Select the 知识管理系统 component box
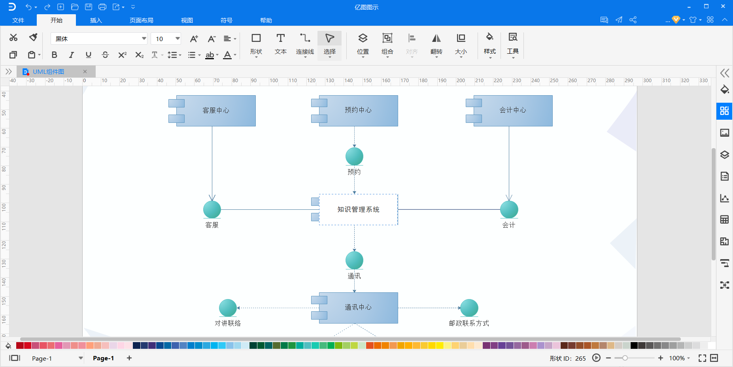Screen dimensions: 733x367 358,209
